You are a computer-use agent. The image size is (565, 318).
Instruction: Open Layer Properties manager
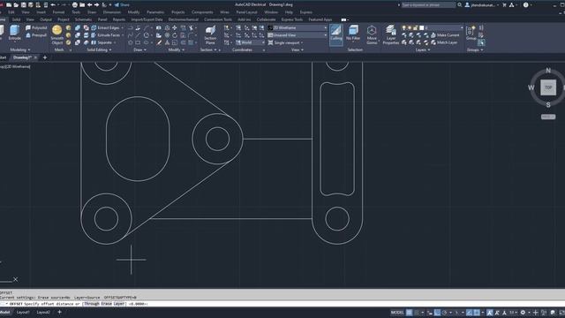(x=391, y=35)
